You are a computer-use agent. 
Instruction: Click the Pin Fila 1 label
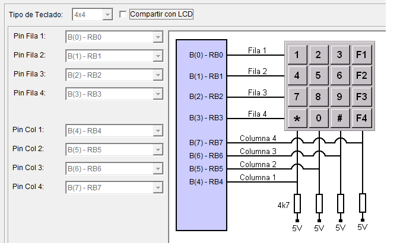click(30, 36)
